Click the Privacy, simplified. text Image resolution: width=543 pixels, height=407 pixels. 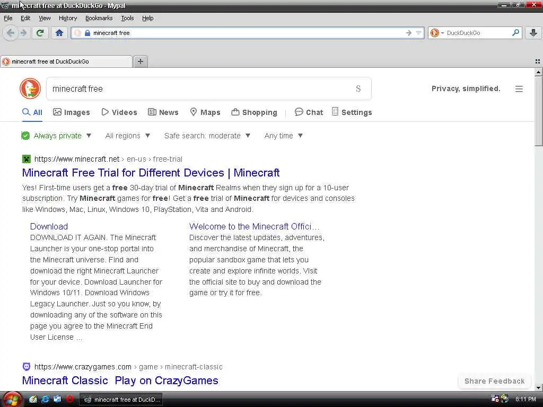click(466, 89)
